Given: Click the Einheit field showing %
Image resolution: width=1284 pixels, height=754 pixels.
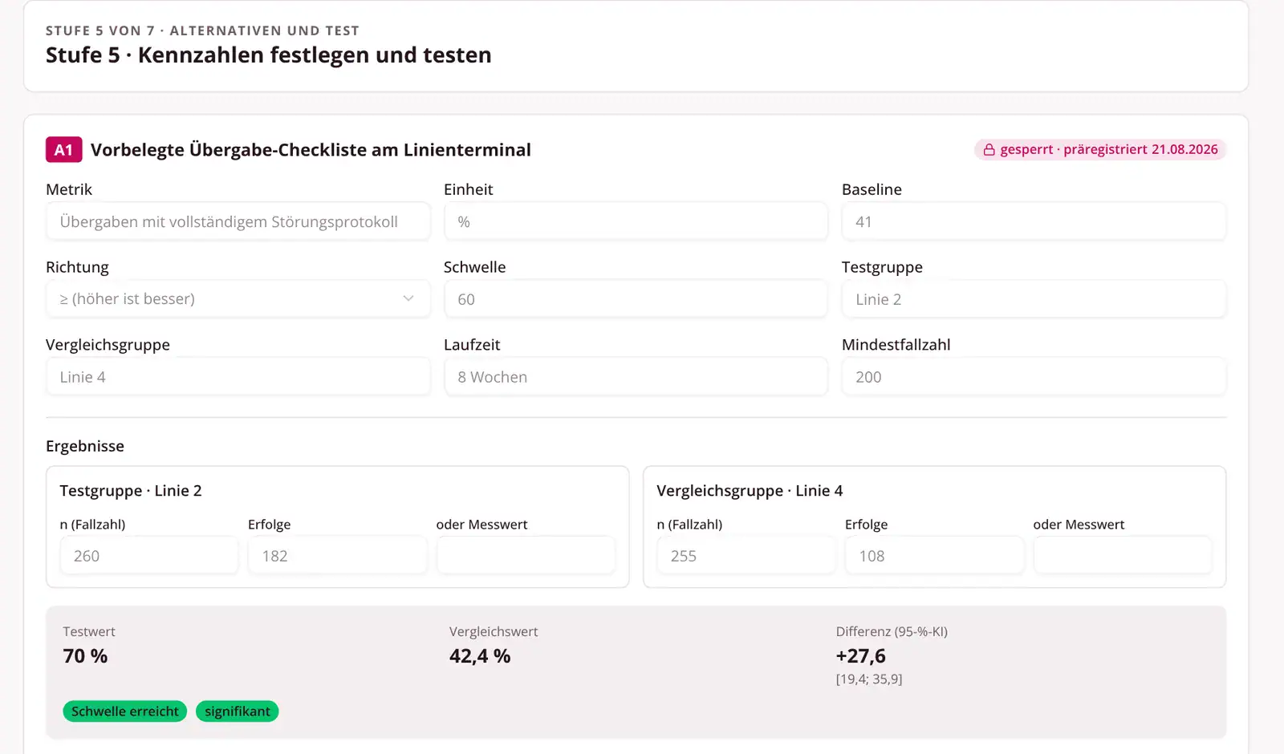Looking at the screenshot, I should [x=636, y=221].
